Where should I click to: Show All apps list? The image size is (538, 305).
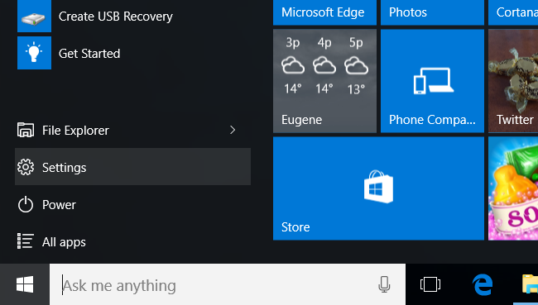click(x=132, y=241)
